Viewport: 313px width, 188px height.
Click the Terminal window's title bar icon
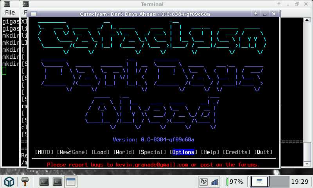(x=26, y=4)
